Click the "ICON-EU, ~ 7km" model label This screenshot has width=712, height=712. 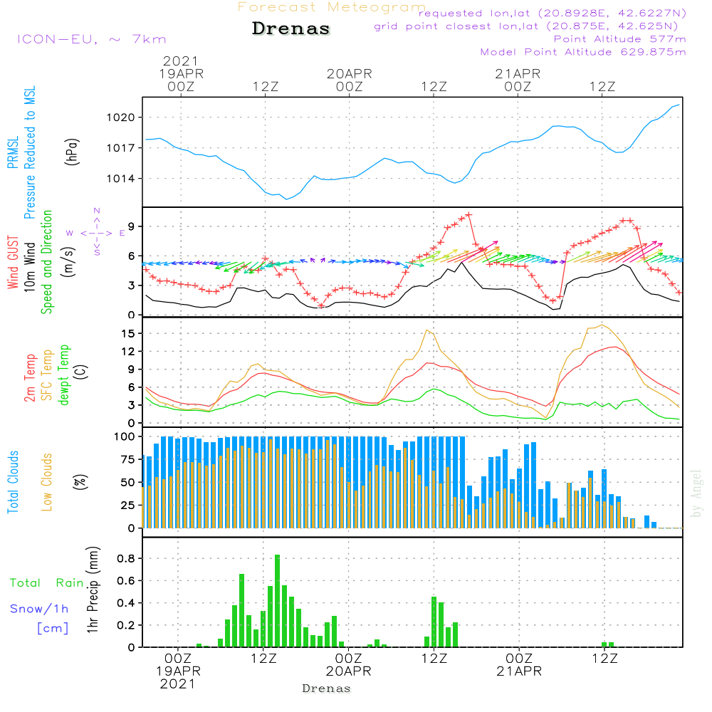[x=92, y=39]
